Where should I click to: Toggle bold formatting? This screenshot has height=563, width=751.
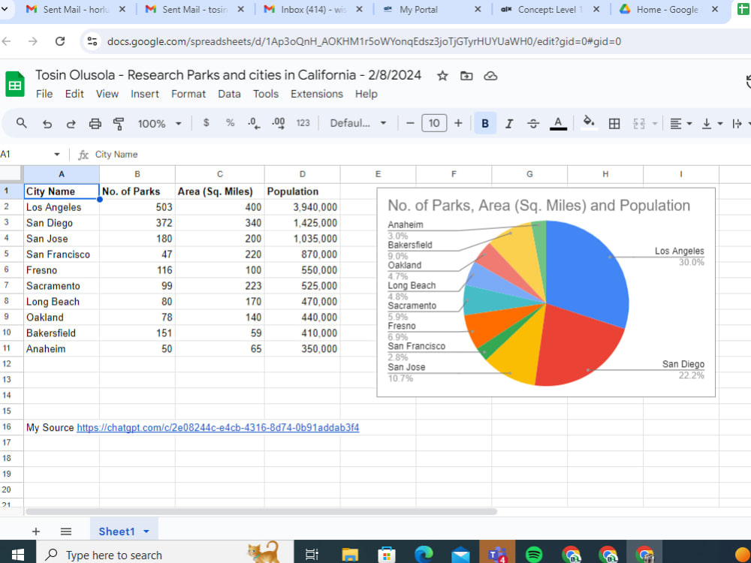tap(485, 124)
